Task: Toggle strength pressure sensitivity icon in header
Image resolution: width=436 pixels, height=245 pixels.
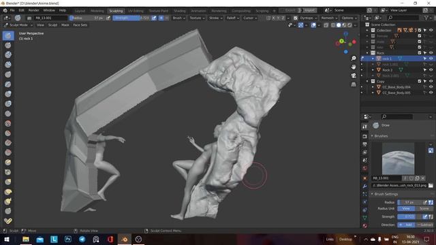Action: [154, 18]
